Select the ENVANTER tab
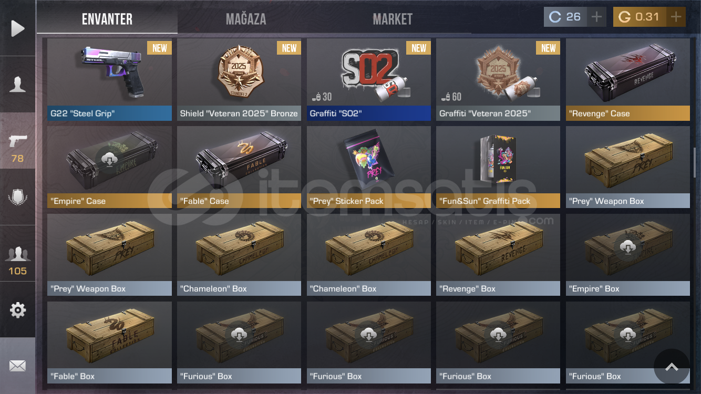Viewport: 701px width, 394px height. pyautogui.click(x=107, y=19)
